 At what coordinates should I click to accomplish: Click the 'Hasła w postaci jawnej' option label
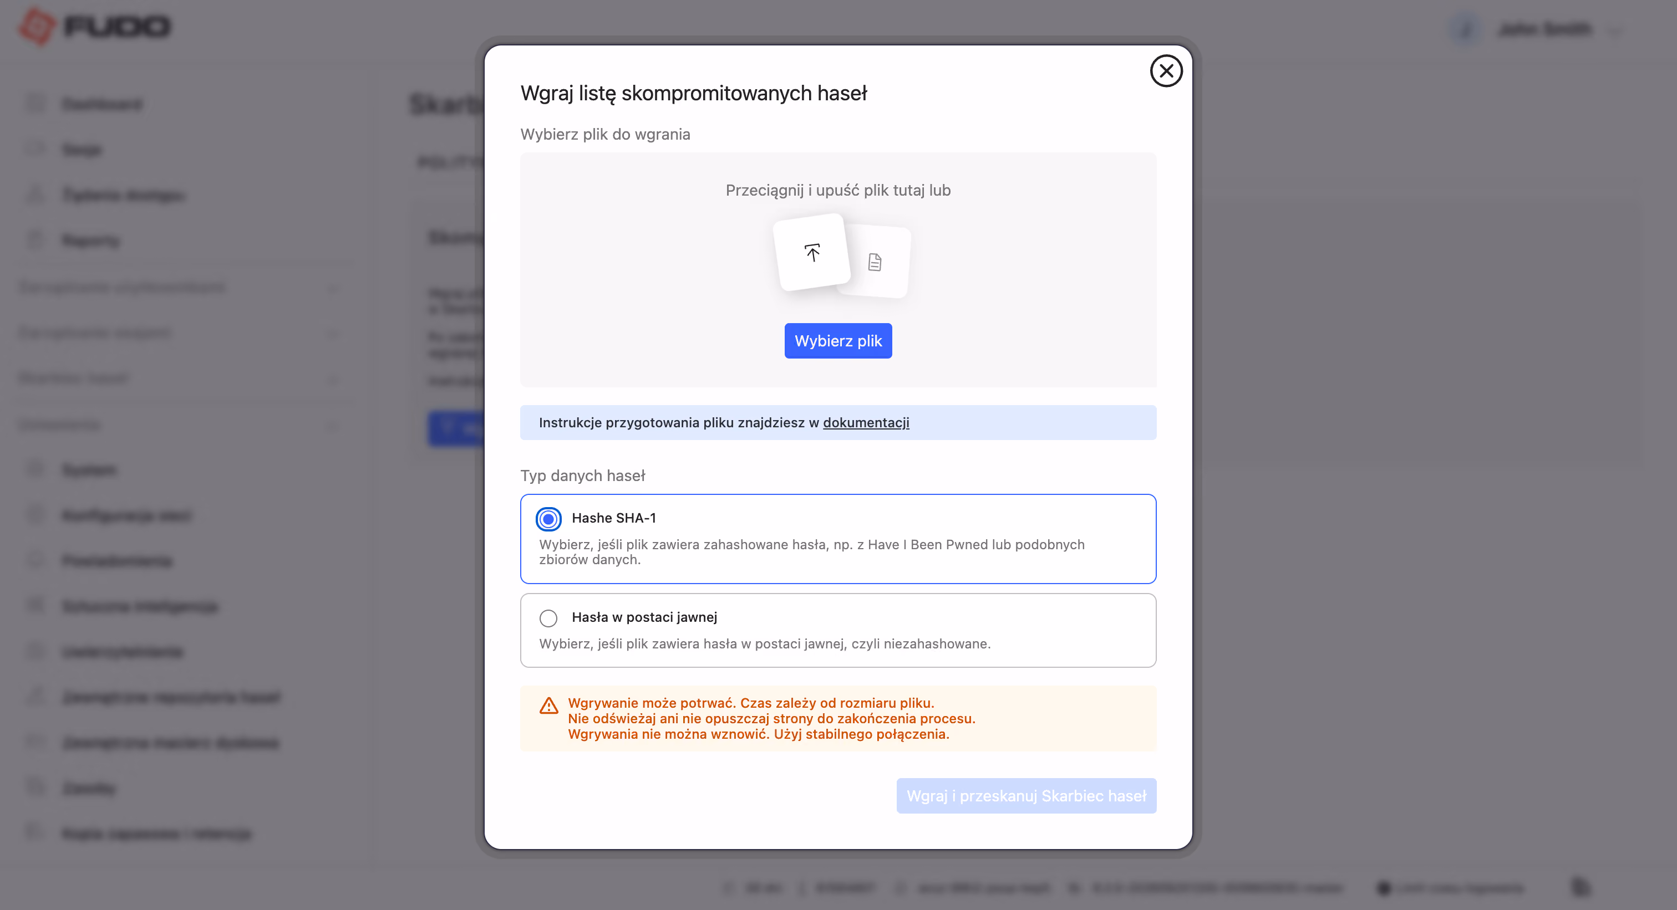pos(644,617)
